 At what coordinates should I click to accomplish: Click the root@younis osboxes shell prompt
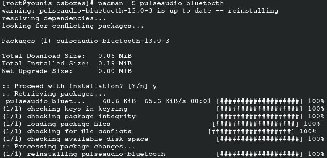[x=48, y=3]
